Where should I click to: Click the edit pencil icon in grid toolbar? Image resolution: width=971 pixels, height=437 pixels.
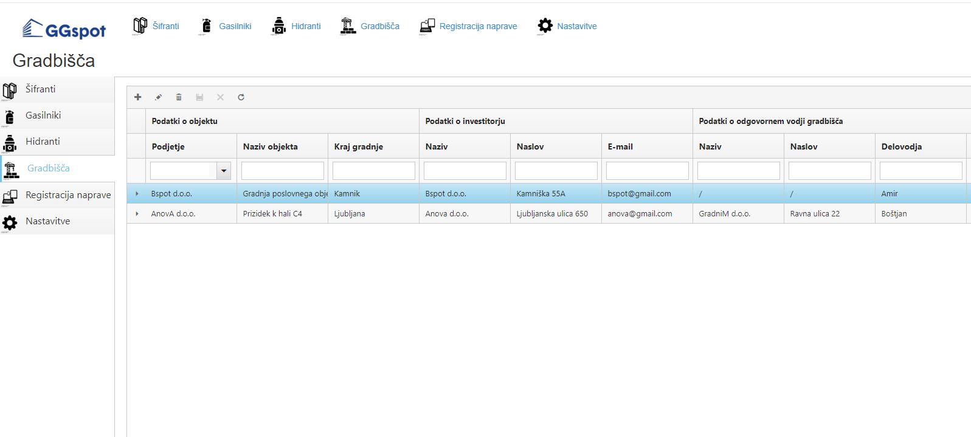pos(159,97)
